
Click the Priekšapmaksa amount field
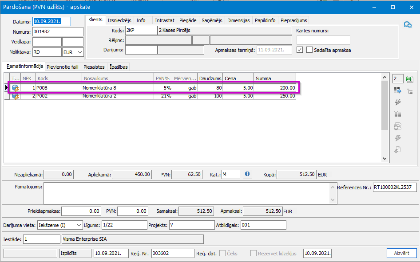tap(81, 211)
